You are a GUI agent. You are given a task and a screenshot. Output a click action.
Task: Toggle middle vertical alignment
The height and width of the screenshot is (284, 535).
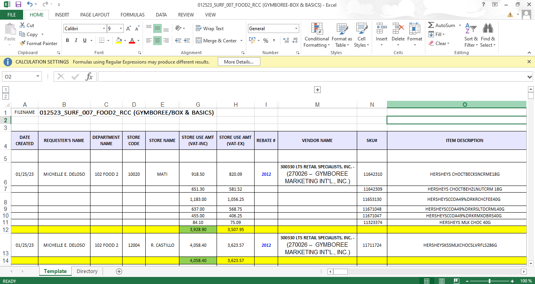click(x=157, y=29)
